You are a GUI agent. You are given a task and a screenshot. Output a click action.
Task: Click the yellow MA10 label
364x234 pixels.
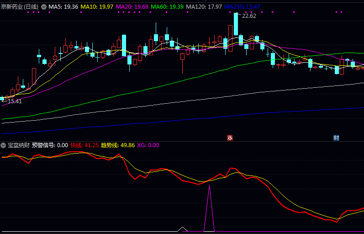pyautogui.click(x=97, y=7)
